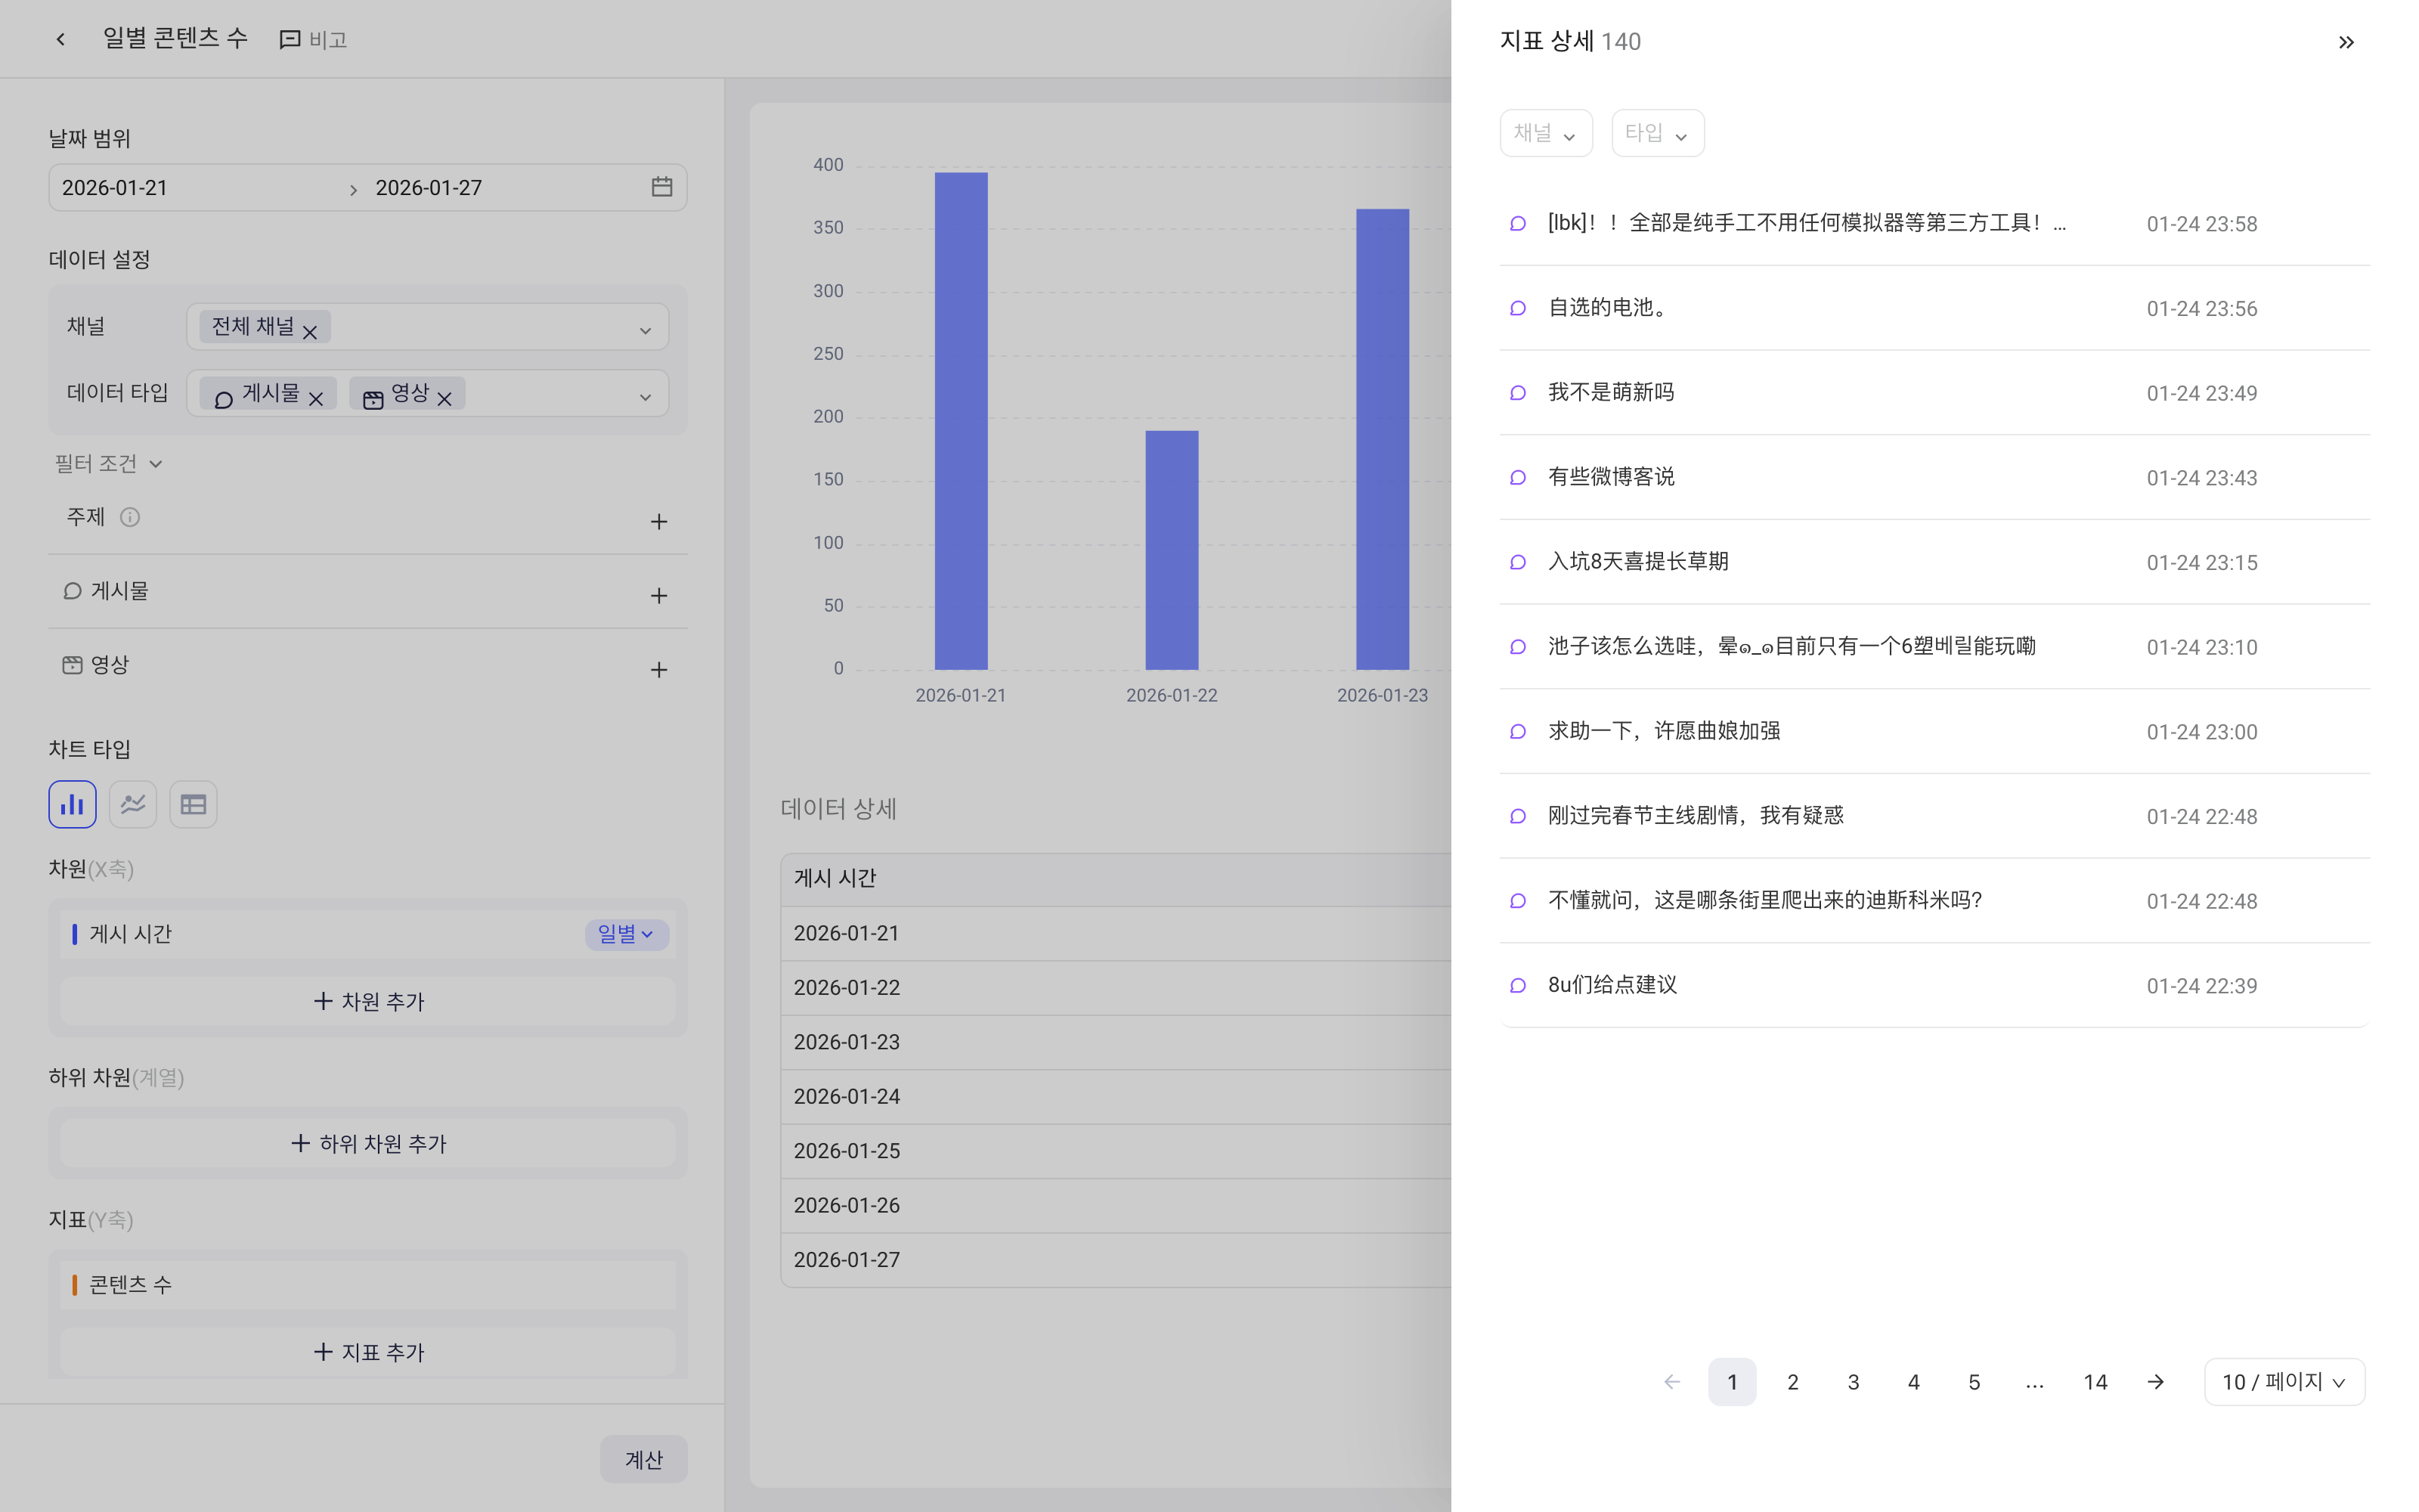This screenshot has width=2419, height=1512.
Task: Remove the 영상 data type tag
Action: click(444, 399)
